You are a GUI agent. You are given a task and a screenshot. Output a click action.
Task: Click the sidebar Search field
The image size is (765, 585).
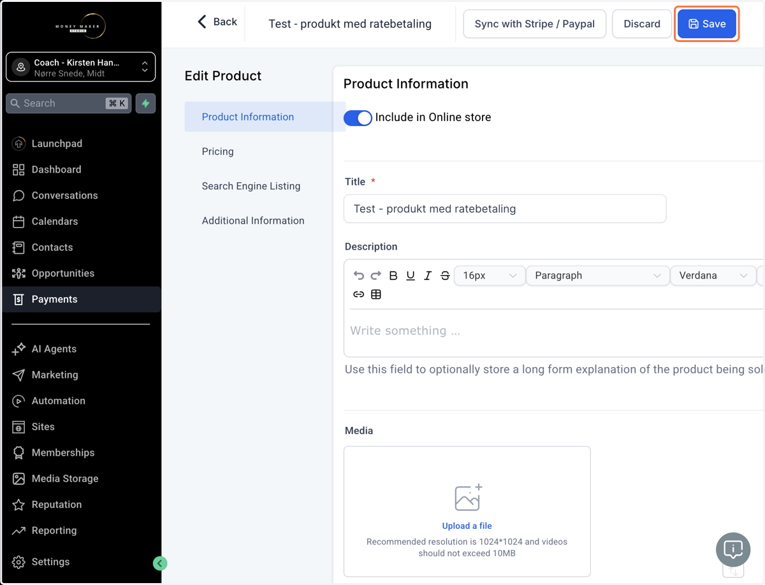69,103
